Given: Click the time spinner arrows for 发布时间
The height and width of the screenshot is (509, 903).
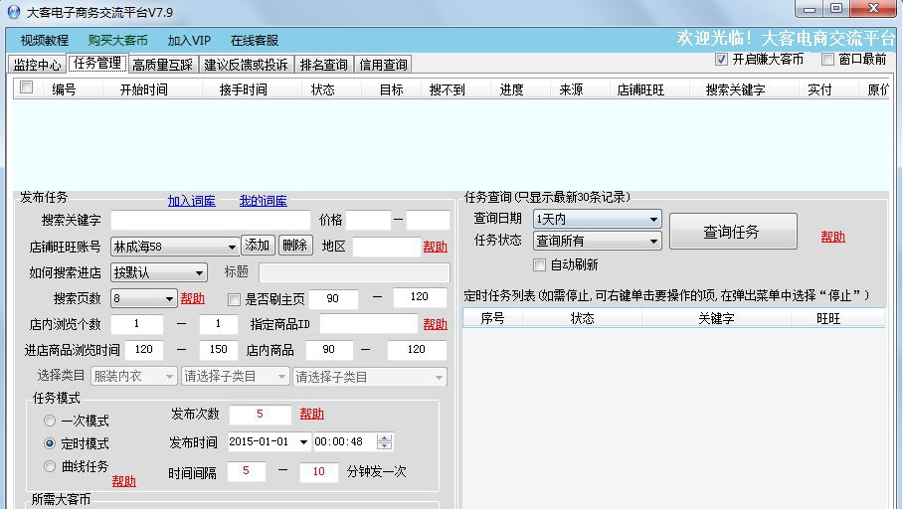Looking at the screenshot, I should click(x=385, y=441).
